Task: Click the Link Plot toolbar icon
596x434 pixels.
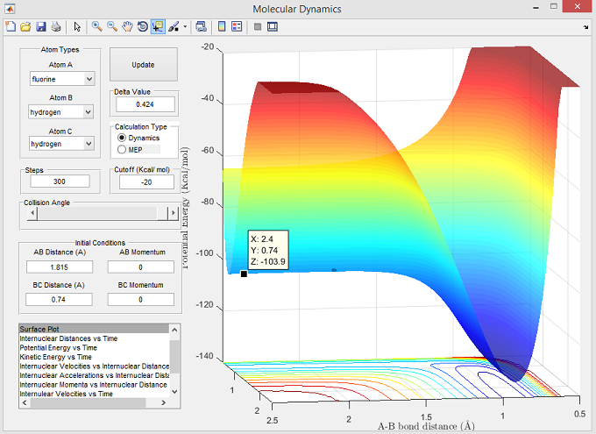Action: pyautogui.click(x=201, y=26)
